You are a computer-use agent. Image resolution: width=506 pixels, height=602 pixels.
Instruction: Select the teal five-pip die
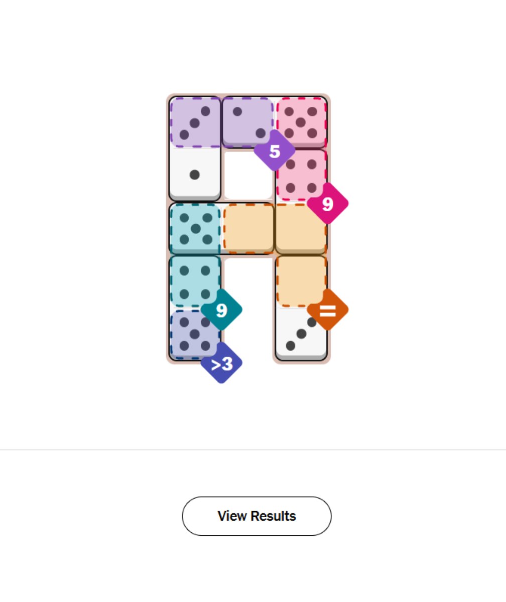196,227
